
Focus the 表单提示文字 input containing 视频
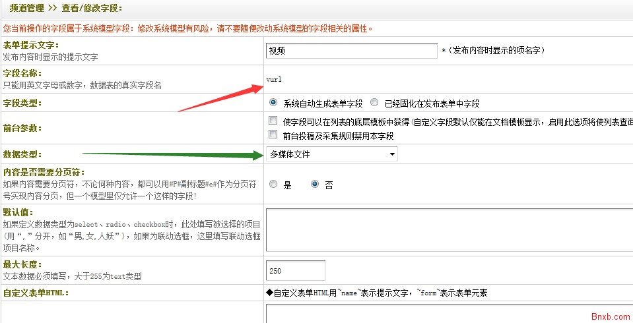pos(351,51)
